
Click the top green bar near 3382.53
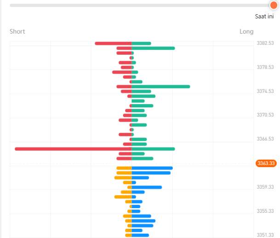[x=141, y=43]
